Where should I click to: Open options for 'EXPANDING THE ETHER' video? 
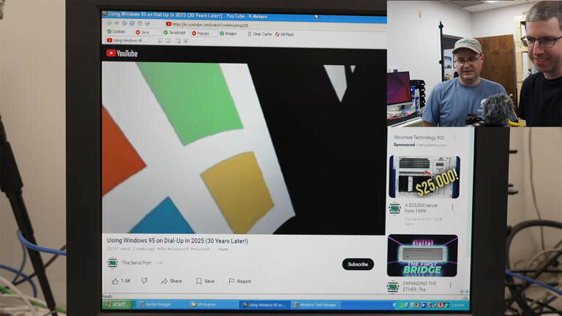click(x=450, y=285)
